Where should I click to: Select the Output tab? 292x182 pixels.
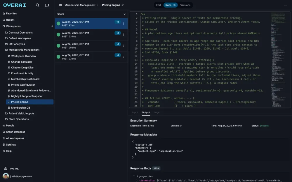click(x=146, y=112)
